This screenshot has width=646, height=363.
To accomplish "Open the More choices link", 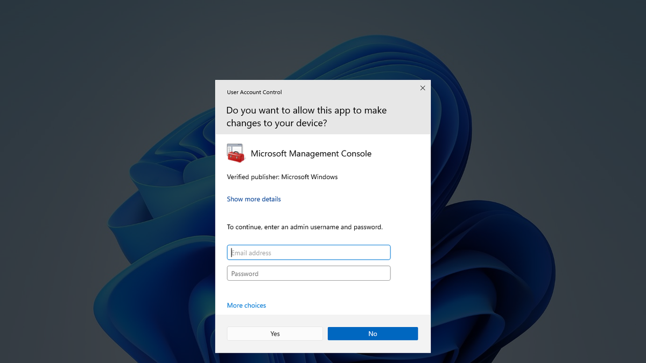I will [x=247, y=305].
